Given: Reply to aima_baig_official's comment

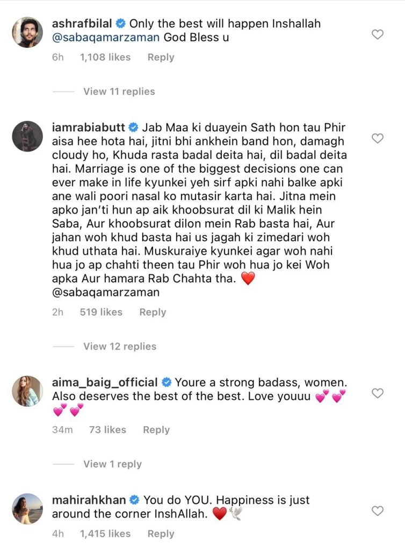Looking at the screenshot, I should coord(156,429).
